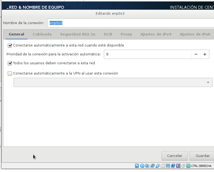Click the optical disc drive status icon
This screenshot has width=214, height=172.
point(142,166)
